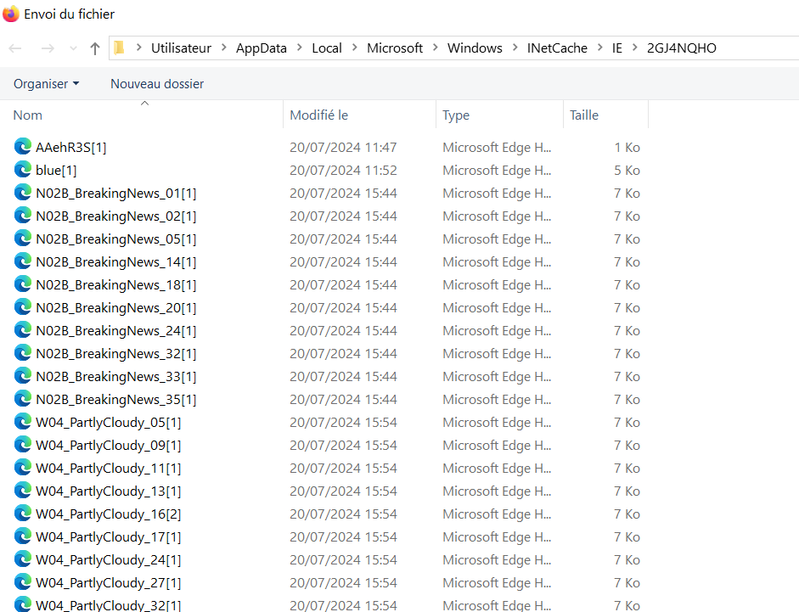Image resolution: width=799 pixels, height=612 pixels.
Task: Click Edge icon of N02B_BreakingNews_35[1]
Action: [23, 399]
